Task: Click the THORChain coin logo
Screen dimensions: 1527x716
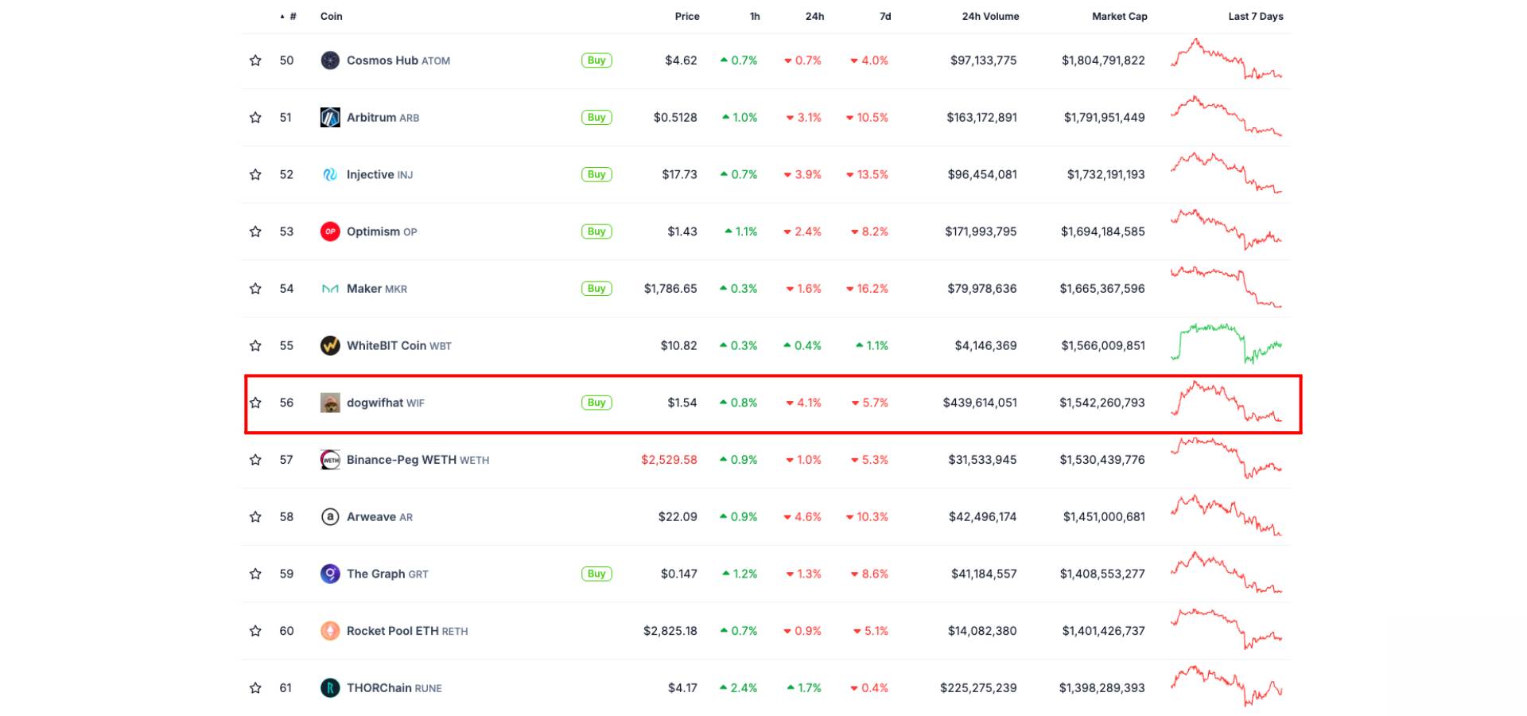Action: (330, 688)
